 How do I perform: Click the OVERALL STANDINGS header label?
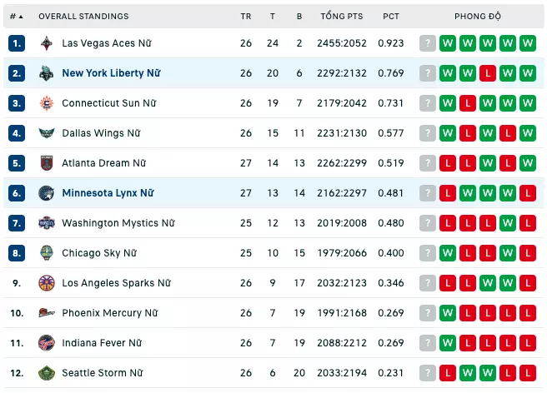[83, 17]
